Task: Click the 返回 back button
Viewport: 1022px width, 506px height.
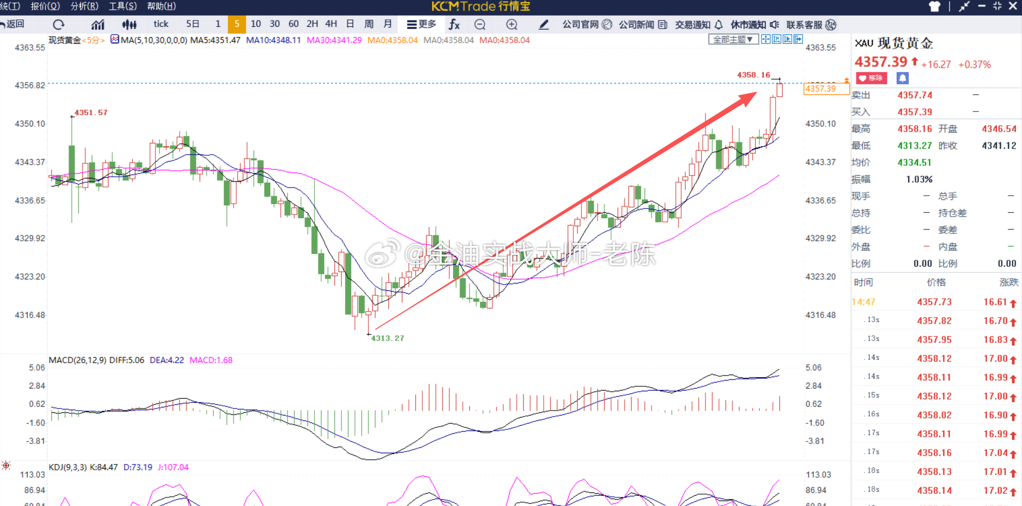Action: (x=12, y=24)
